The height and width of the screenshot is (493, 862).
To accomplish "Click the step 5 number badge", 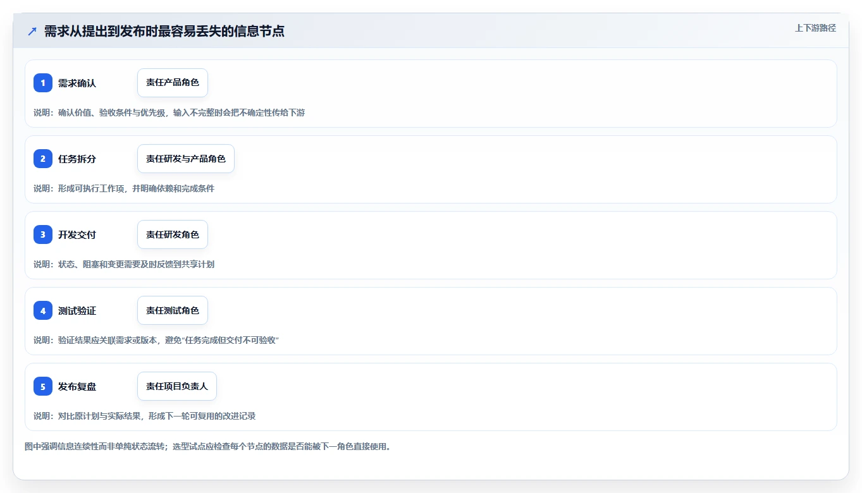I will point(43,386).
